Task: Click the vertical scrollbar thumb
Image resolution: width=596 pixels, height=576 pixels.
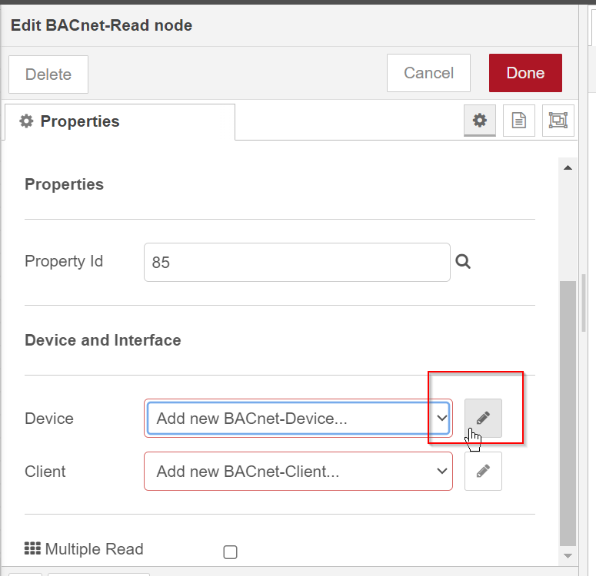Action: pos(568,413)
